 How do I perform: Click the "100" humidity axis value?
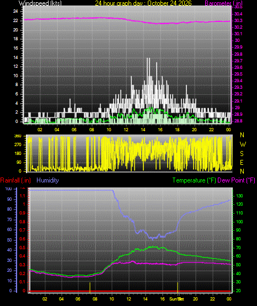coord(8,189)
